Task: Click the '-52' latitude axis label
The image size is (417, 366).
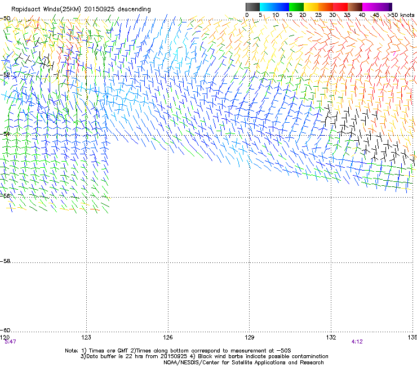Action: click(x=5, y=75)
